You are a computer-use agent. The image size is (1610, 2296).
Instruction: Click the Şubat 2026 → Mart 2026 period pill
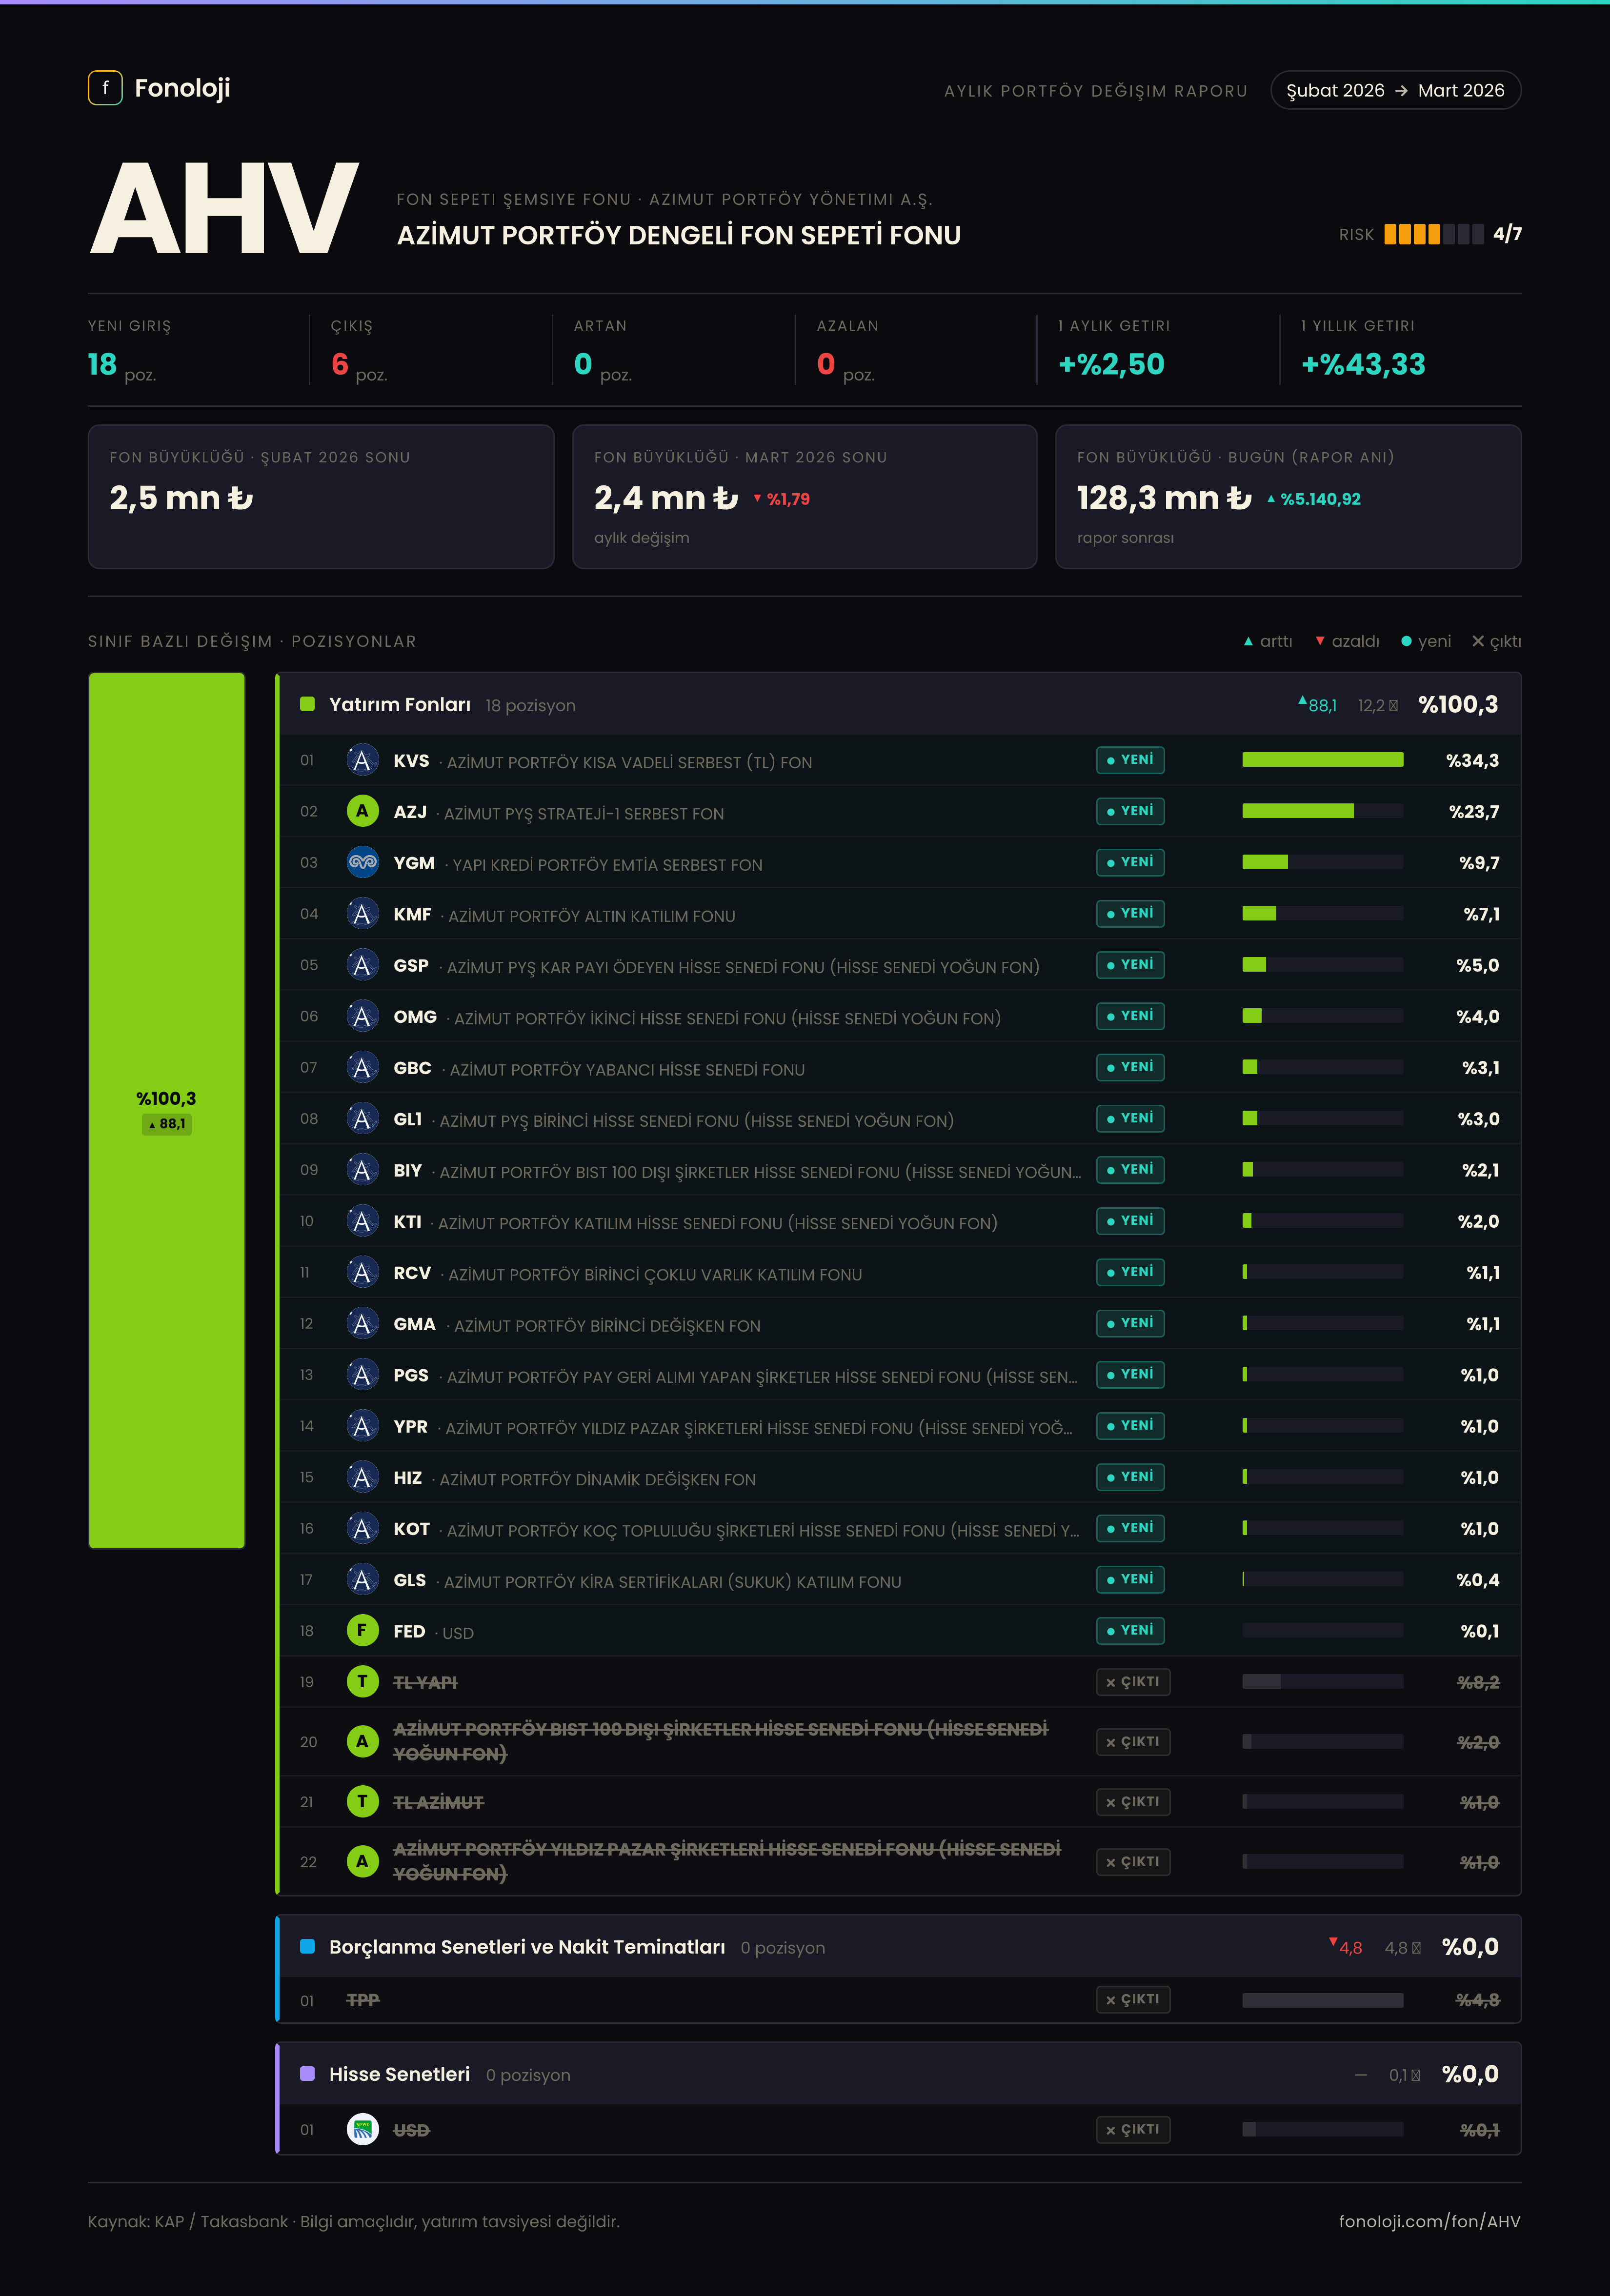[1395, 91]
